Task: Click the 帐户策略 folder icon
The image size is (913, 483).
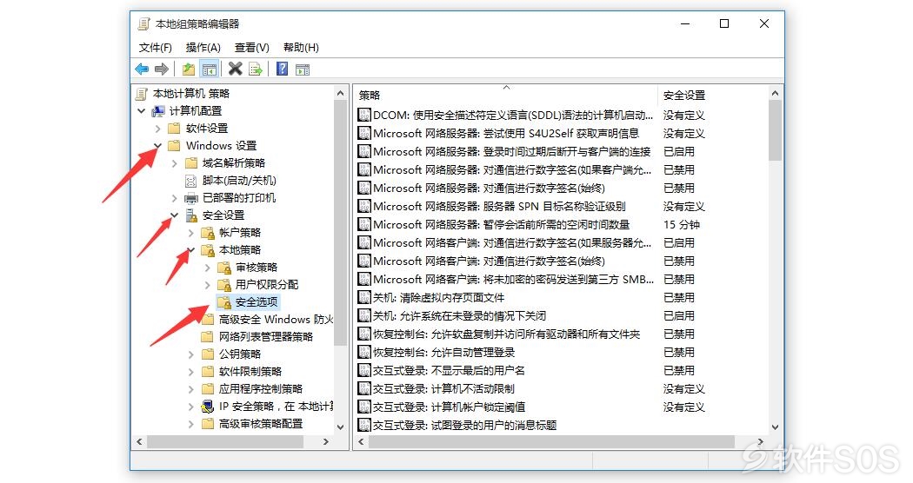Action: click(208, 233)
